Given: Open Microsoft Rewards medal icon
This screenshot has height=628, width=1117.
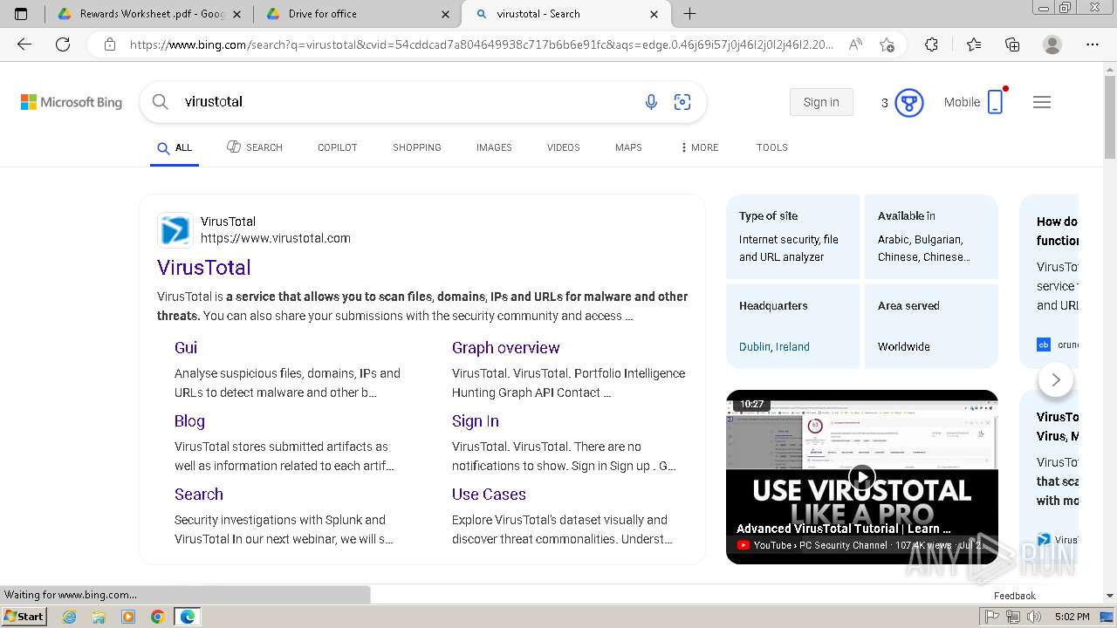Looking at the screenshot, I should (909, 103).
